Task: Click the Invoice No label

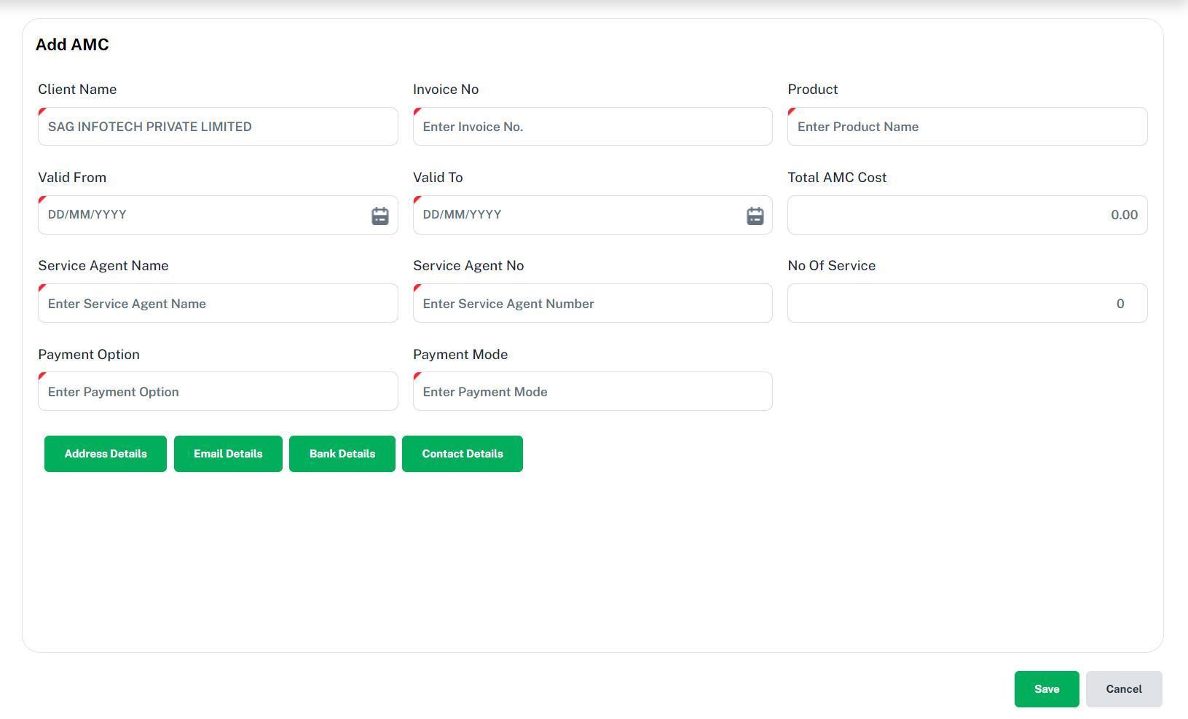Action: click(x=446, y=90)
